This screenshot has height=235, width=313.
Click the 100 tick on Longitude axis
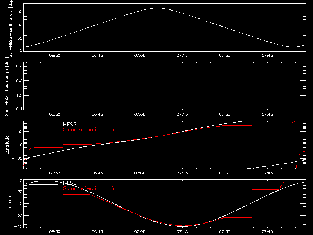coord(19,132)
